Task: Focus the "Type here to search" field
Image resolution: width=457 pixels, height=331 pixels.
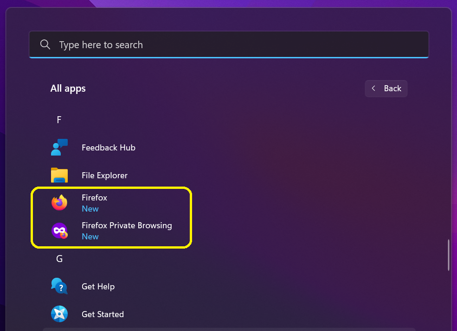Action: 232,44
